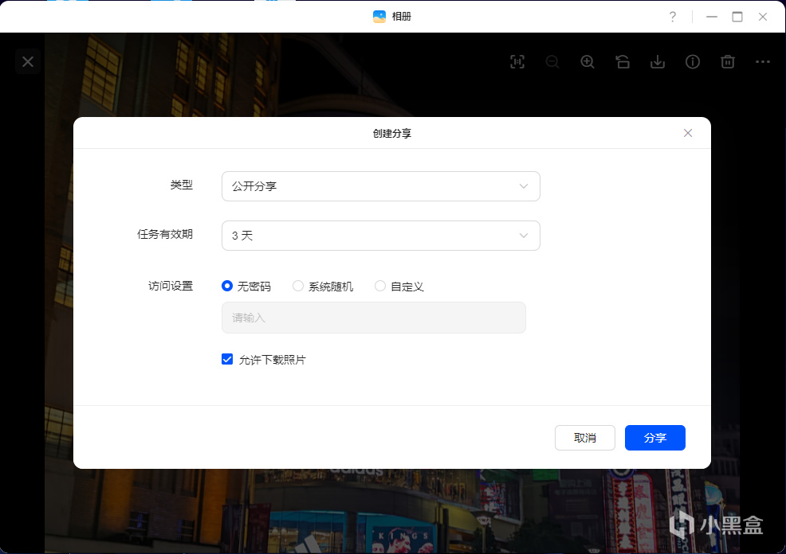Open the 任务有效期 dropdown showing 3 天

[381, 236]
